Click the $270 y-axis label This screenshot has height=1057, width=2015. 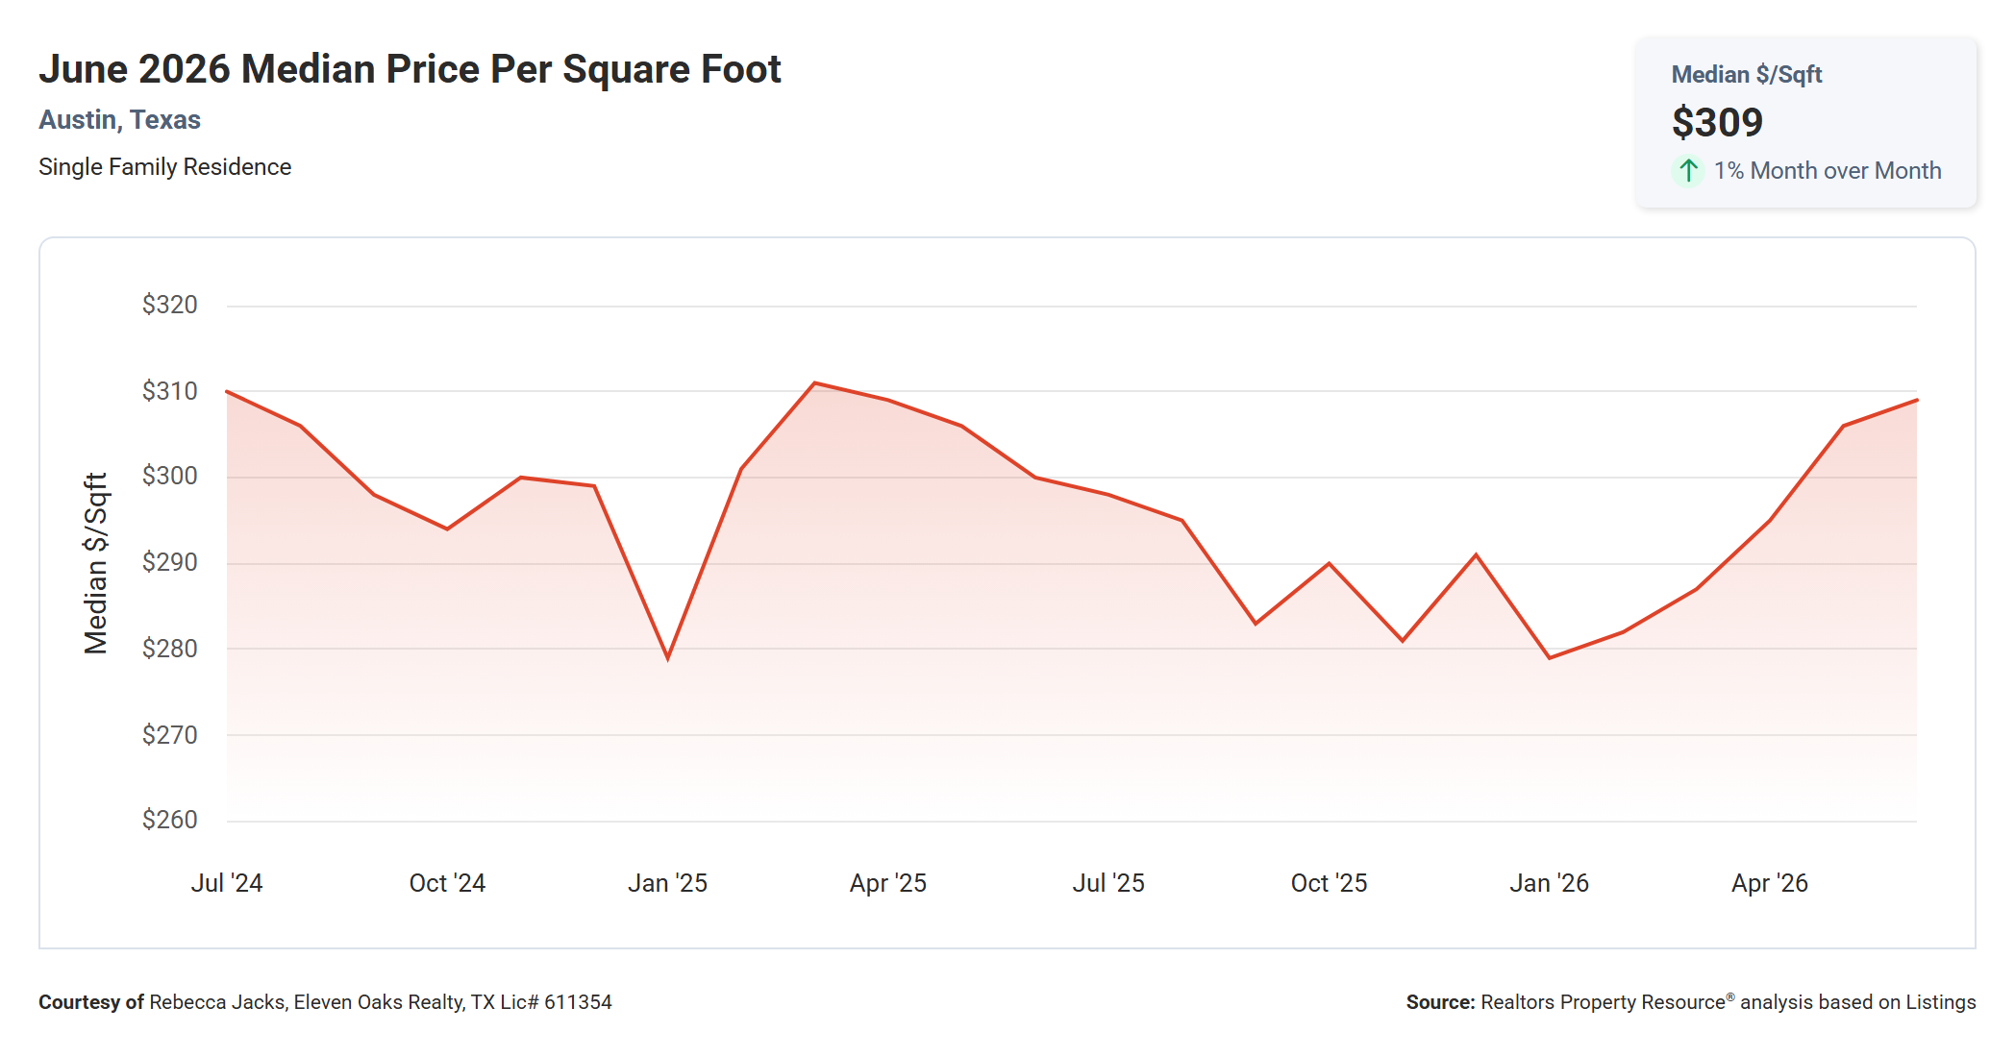pos(169,735)
